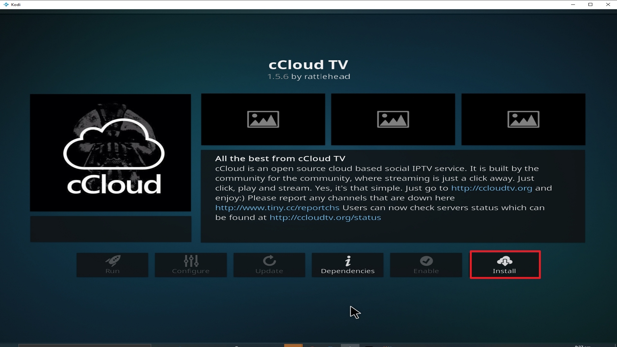Follow the http://ccloudtv.org link
Screen dimensions: 617x347
(x=492, y=188)
